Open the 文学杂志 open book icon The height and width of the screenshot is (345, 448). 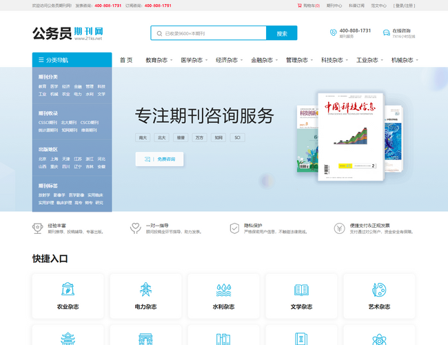coord(301,290)
